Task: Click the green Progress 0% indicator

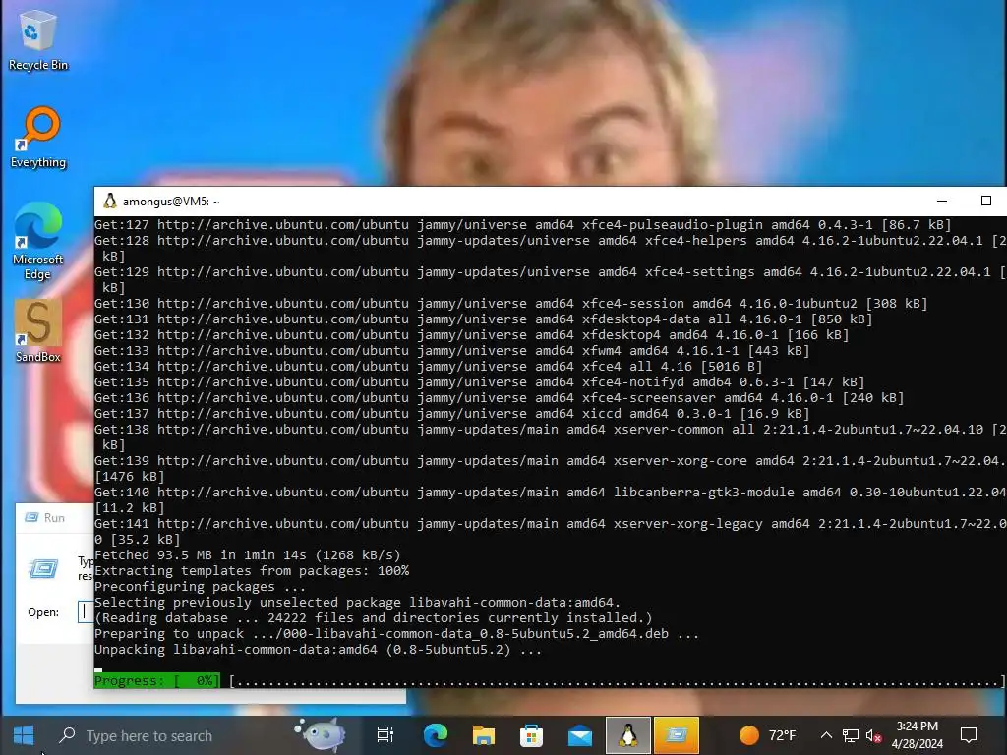Action: pos(157,680)
